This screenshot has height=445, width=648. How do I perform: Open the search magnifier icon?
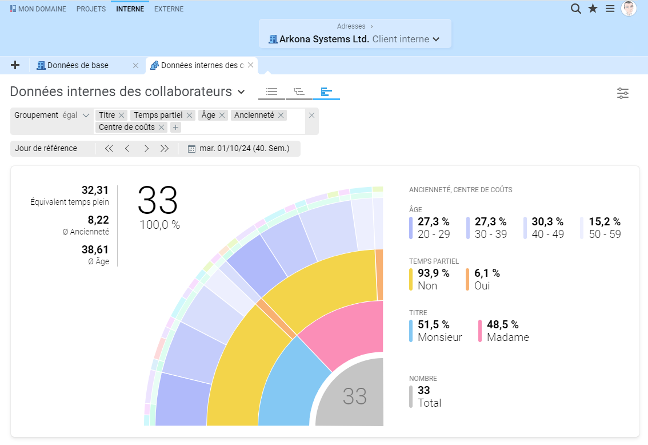point(575,9)
